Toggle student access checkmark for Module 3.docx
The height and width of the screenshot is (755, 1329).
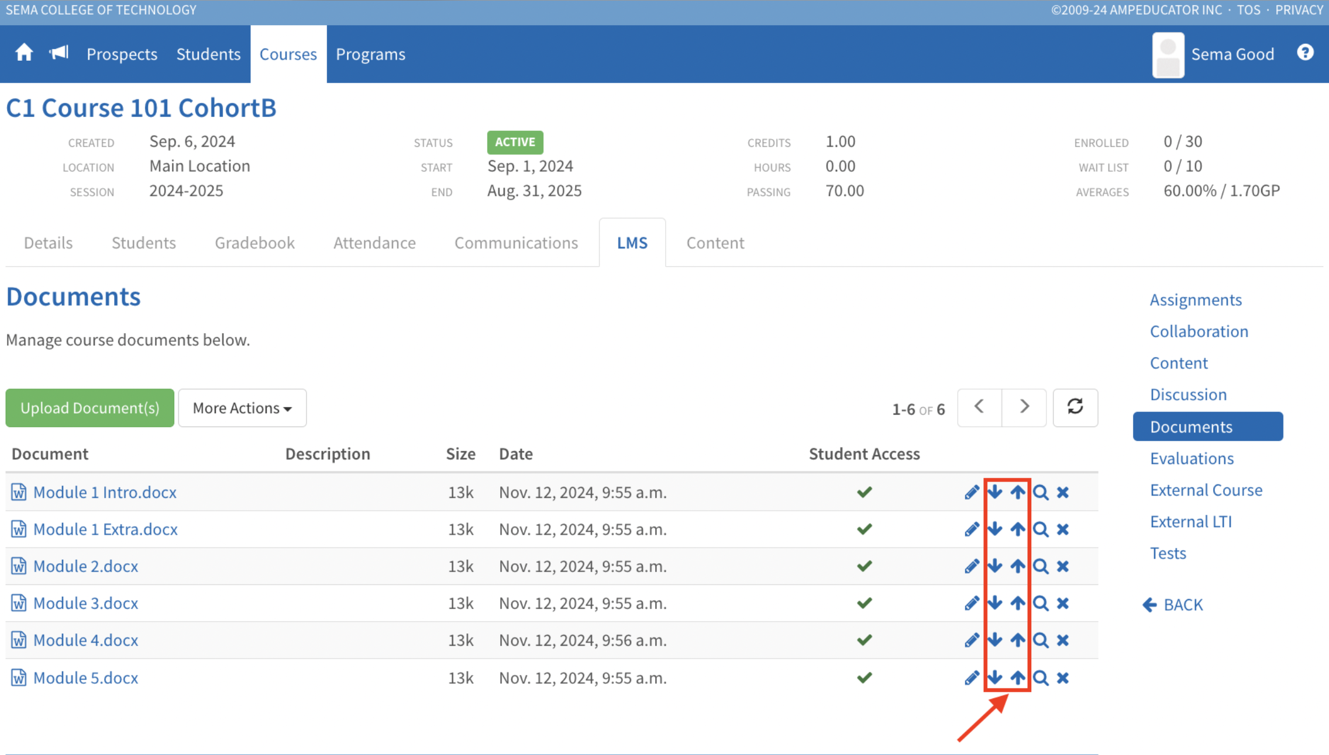coord(864,603)
